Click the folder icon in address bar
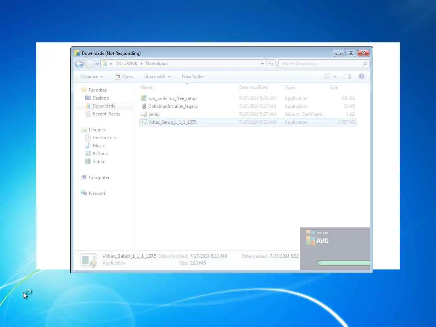Screen dimensions: 436x327 coord(104,64)
